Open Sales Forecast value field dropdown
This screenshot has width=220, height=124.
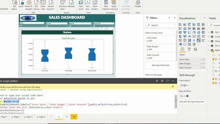click(201, 68)
